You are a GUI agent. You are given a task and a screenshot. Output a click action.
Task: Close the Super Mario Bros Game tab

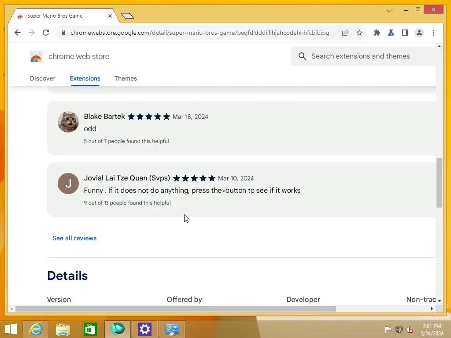(110, 16)
